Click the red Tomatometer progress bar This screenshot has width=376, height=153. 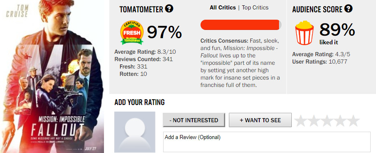(241, 25)
